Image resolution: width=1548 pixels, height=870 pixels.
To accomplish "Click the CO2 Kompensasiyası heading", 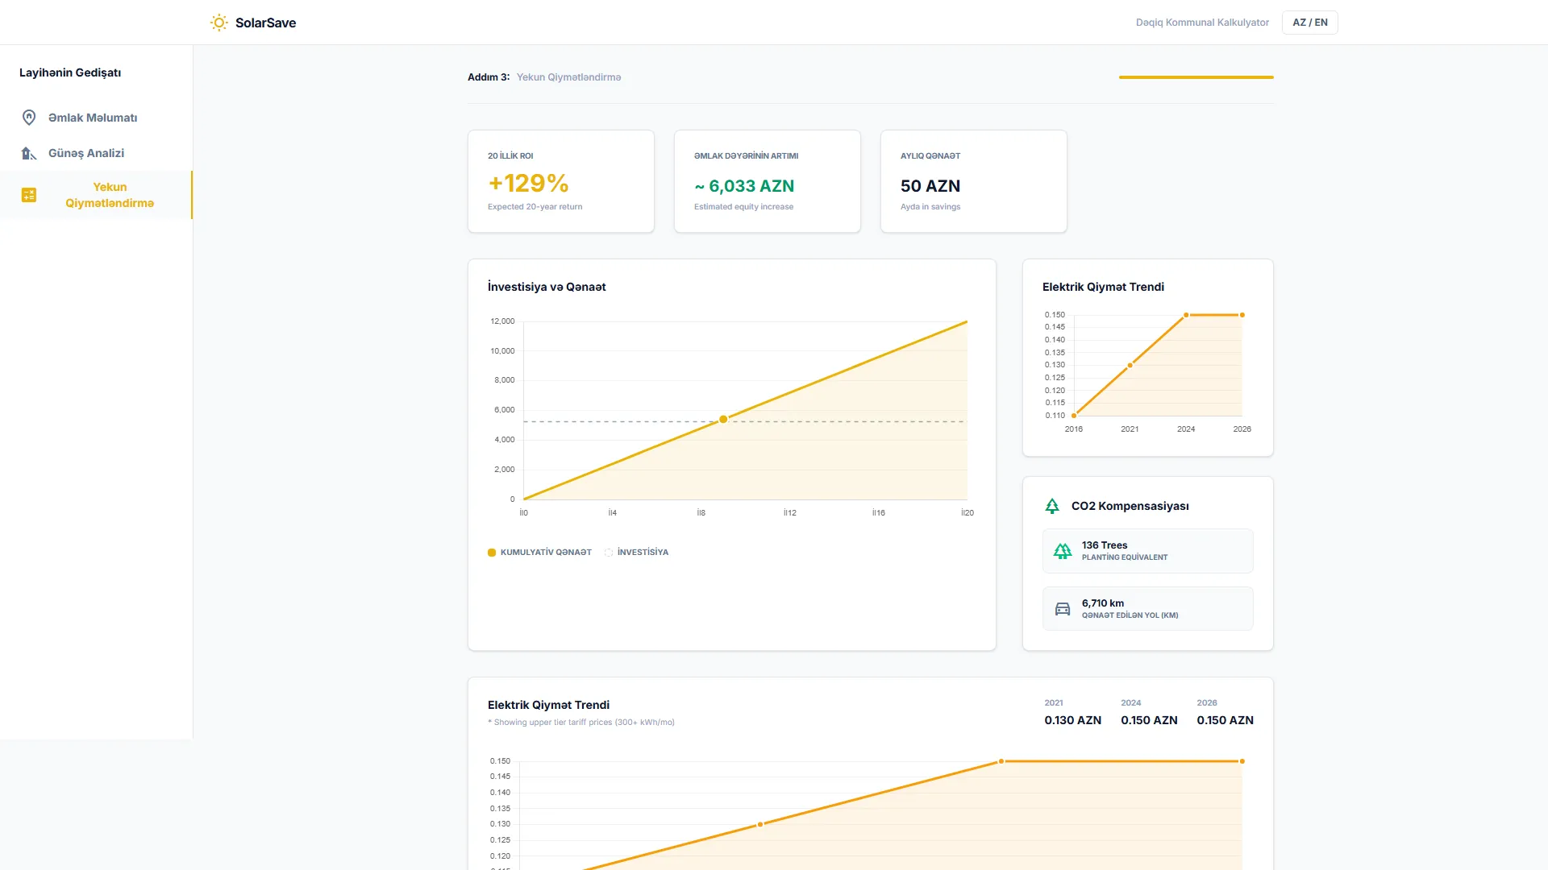I will coord(1130,506).
